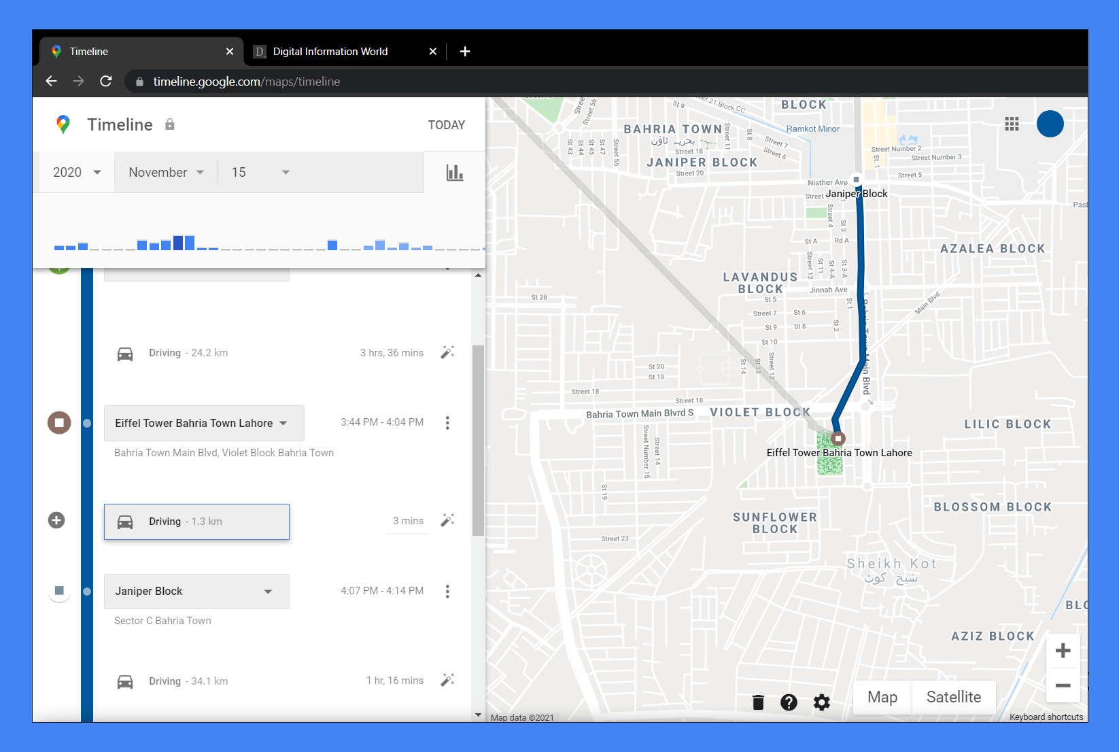
Task: Switch to Map view
Action: click(882, 697)
